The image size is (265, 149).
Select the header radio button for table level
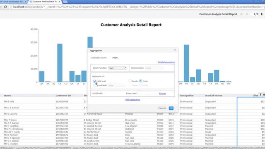tap(130, 81)
